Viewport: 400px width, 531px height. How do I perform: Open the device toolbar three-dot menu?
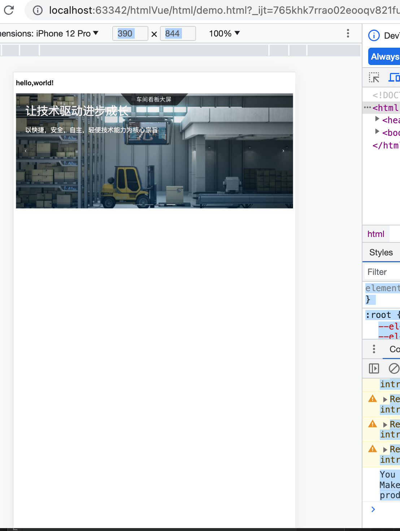348,33
